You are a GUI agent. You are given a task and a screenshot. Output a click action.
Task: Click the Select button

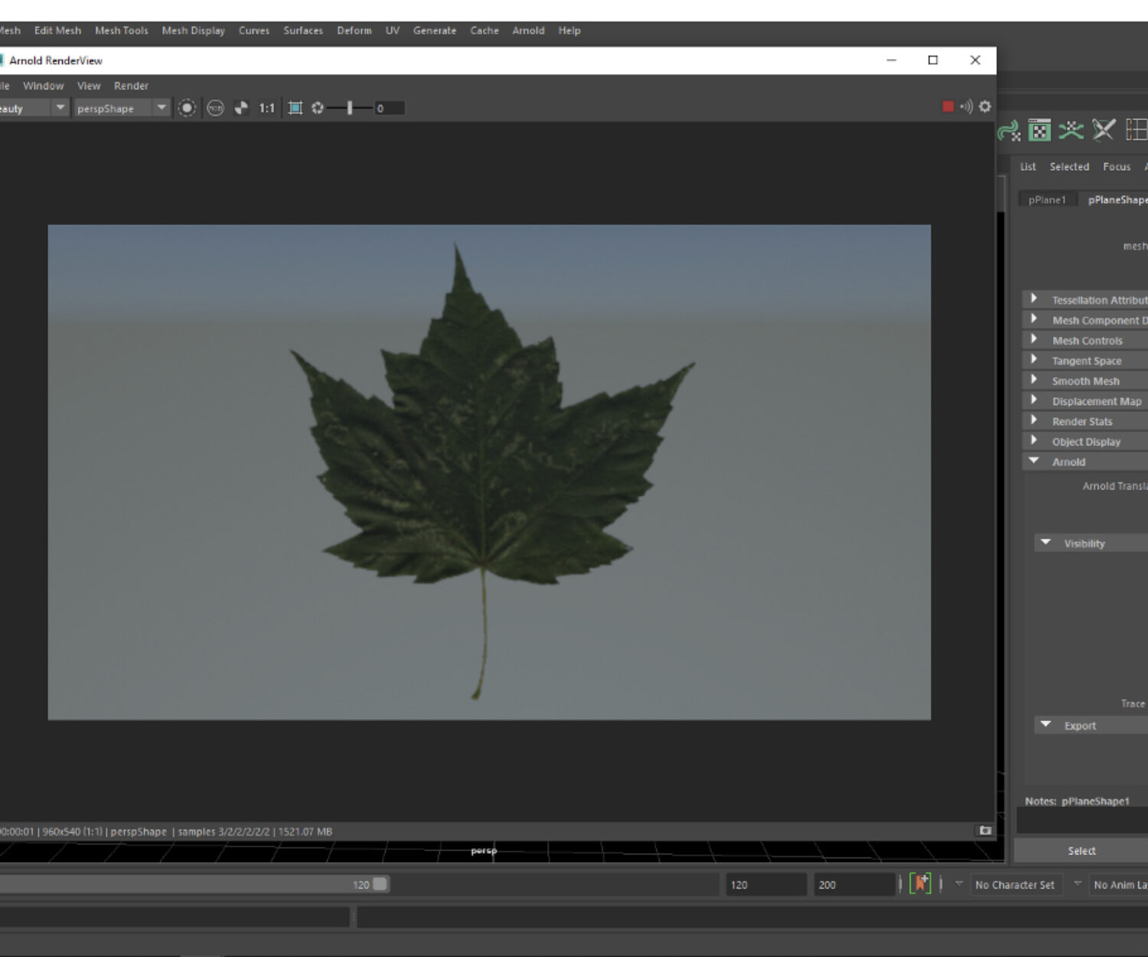(x=1081, y=851)
